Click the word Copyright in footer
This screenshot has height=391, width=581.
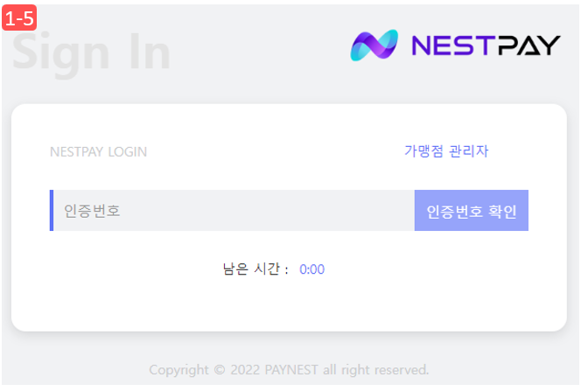tap(179, 370)
